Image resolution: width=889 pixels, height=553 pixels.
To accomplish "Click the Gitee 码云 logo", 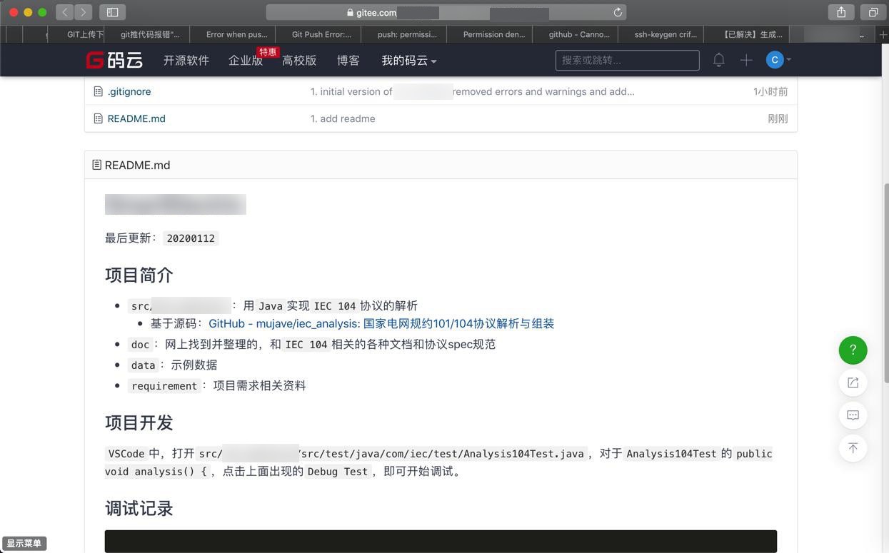I will point(114,61).
